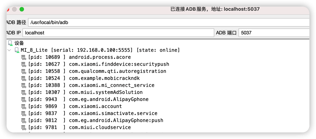This screenshot has height=139, width=316.
Task: Select the com.eg.android.AlipayGphone:push process
Action: 116,120
